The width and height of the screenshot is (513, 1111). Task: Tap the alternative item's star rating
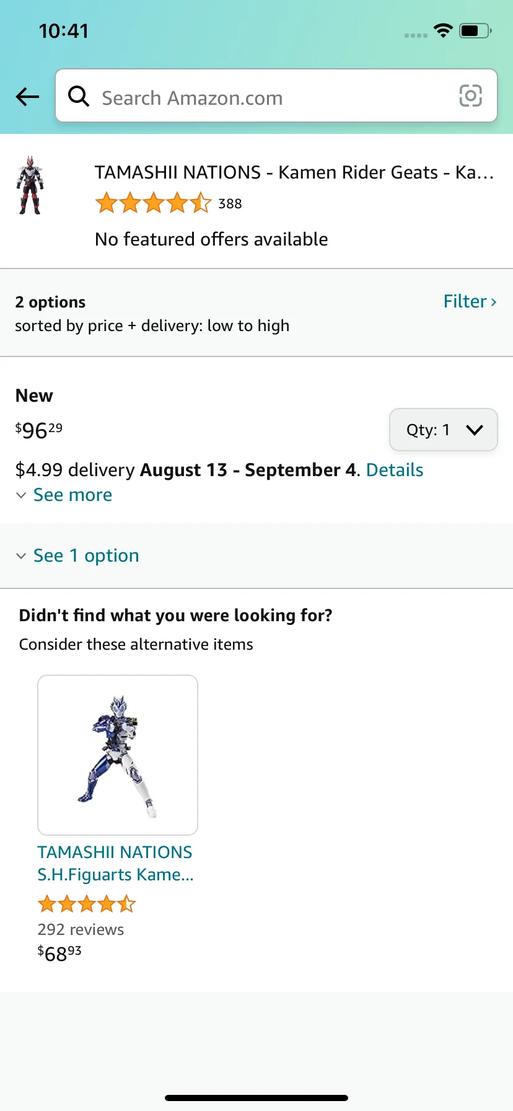[x=87, y=904]
